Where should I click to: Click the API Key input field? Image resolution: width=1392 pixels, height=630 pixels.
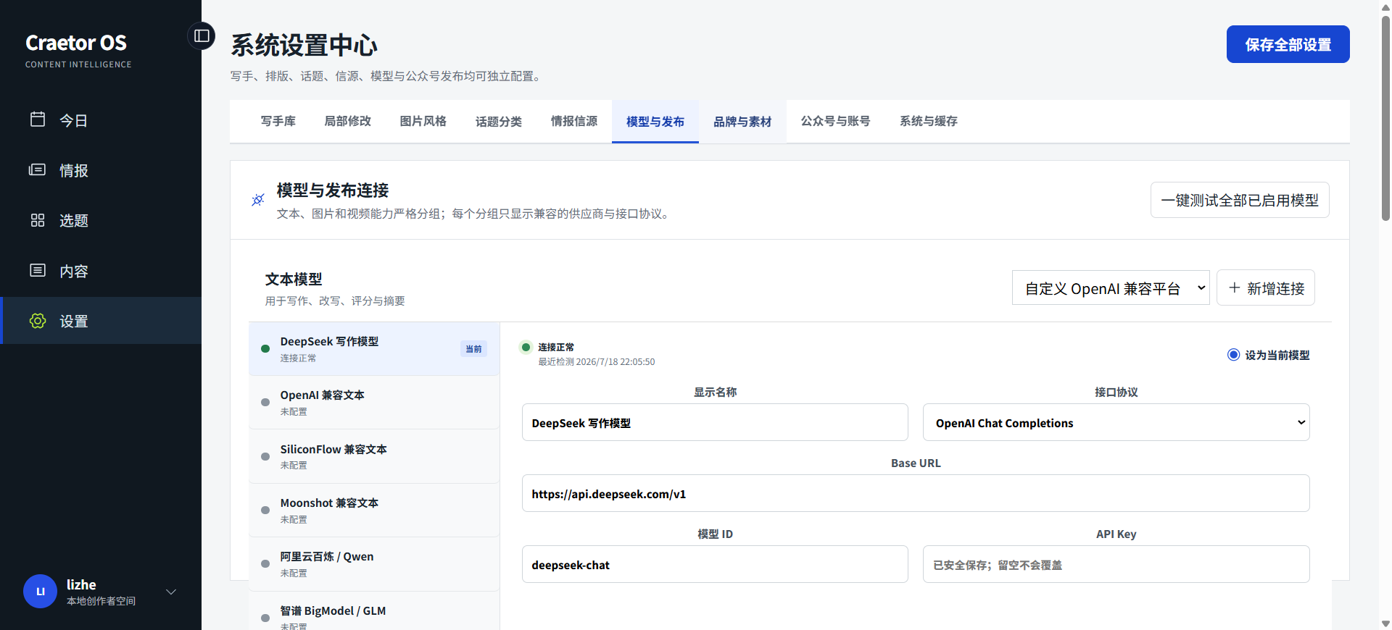pos(1116,565)
